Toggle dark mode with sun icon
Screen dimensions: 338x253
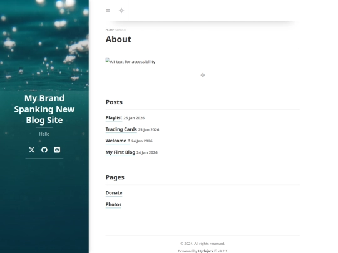pos(121,11)
